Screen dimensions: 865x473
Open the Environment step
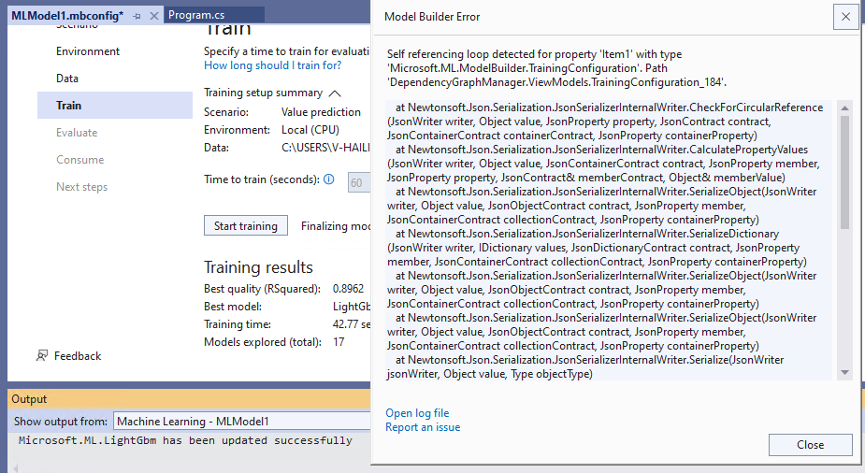[88, 51]
